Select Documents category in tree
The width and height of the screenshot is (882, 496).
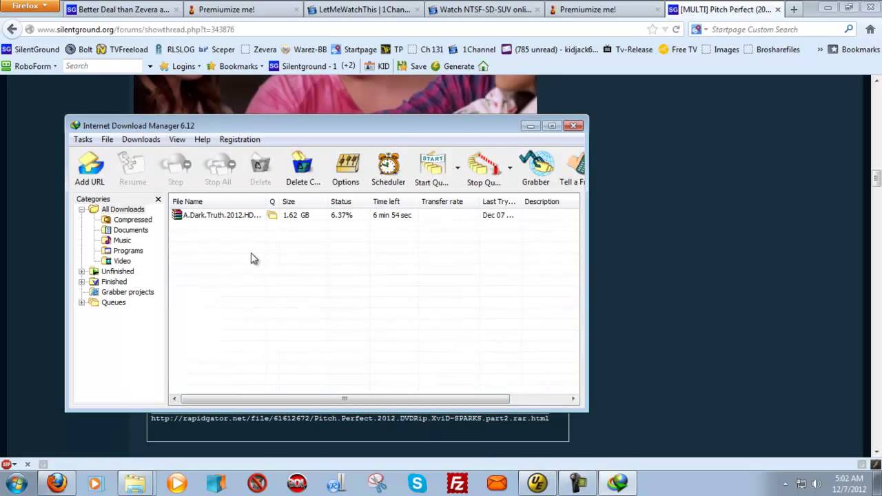pyautogui.click(x=130, y=230)
